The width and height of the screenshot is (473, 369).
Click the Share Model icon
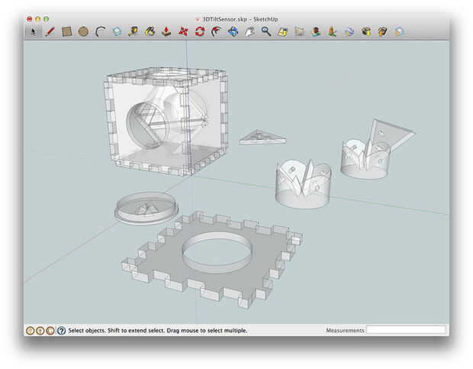(x=382, y=31)
